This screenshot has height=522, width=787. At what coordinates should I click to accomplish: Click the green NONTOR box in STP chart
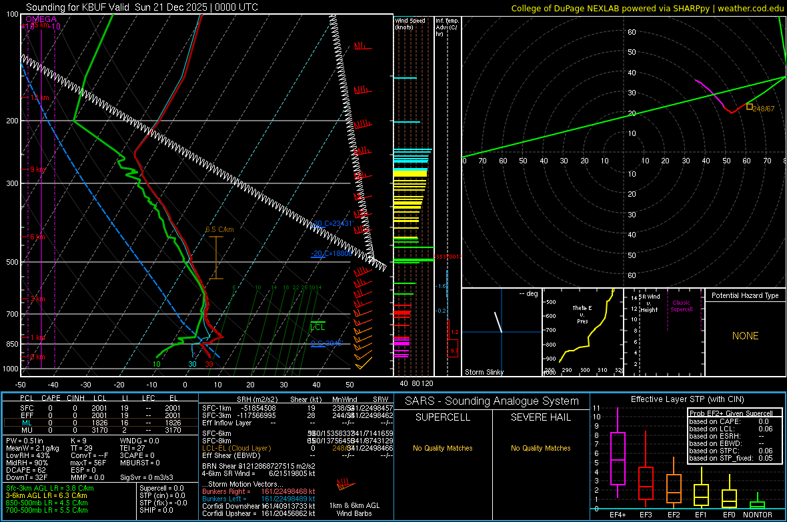tap(758, 505)
